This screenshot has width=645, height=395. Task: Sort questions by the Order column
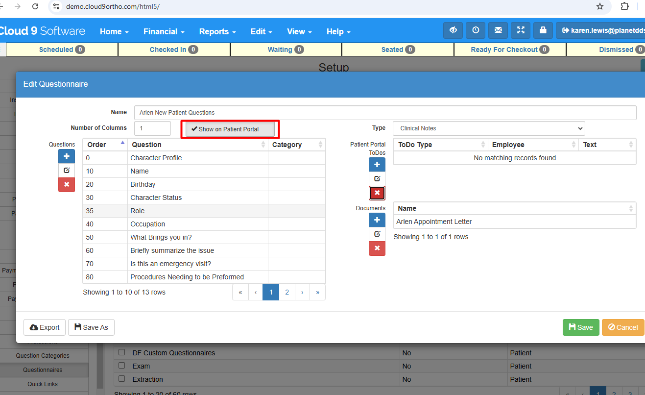click(x=105, y=145)
